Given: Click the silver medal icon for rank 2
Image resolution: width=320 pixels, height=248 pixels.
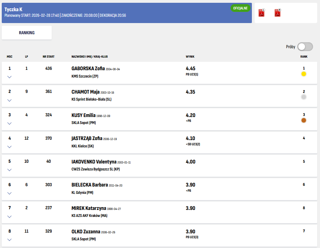Looking at the screenshot, I should (x=304, y=97).
